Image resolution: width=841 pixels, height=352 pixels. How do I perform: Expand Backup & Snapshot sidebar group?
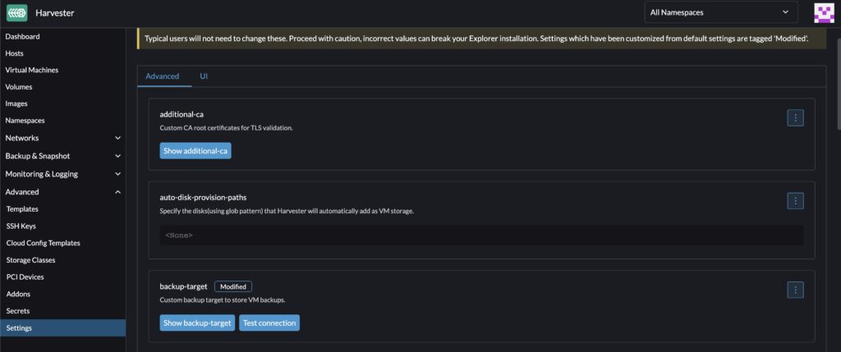(x=117, y=156)
